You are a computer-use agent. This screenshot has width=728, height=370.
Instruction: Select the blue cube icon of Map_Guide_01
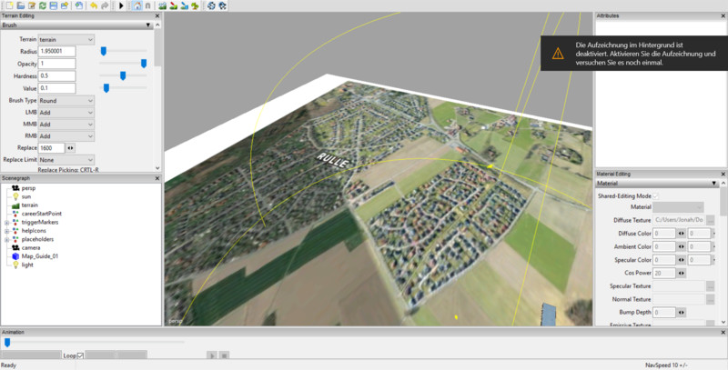pyautogui.click(x=15, y=256)
